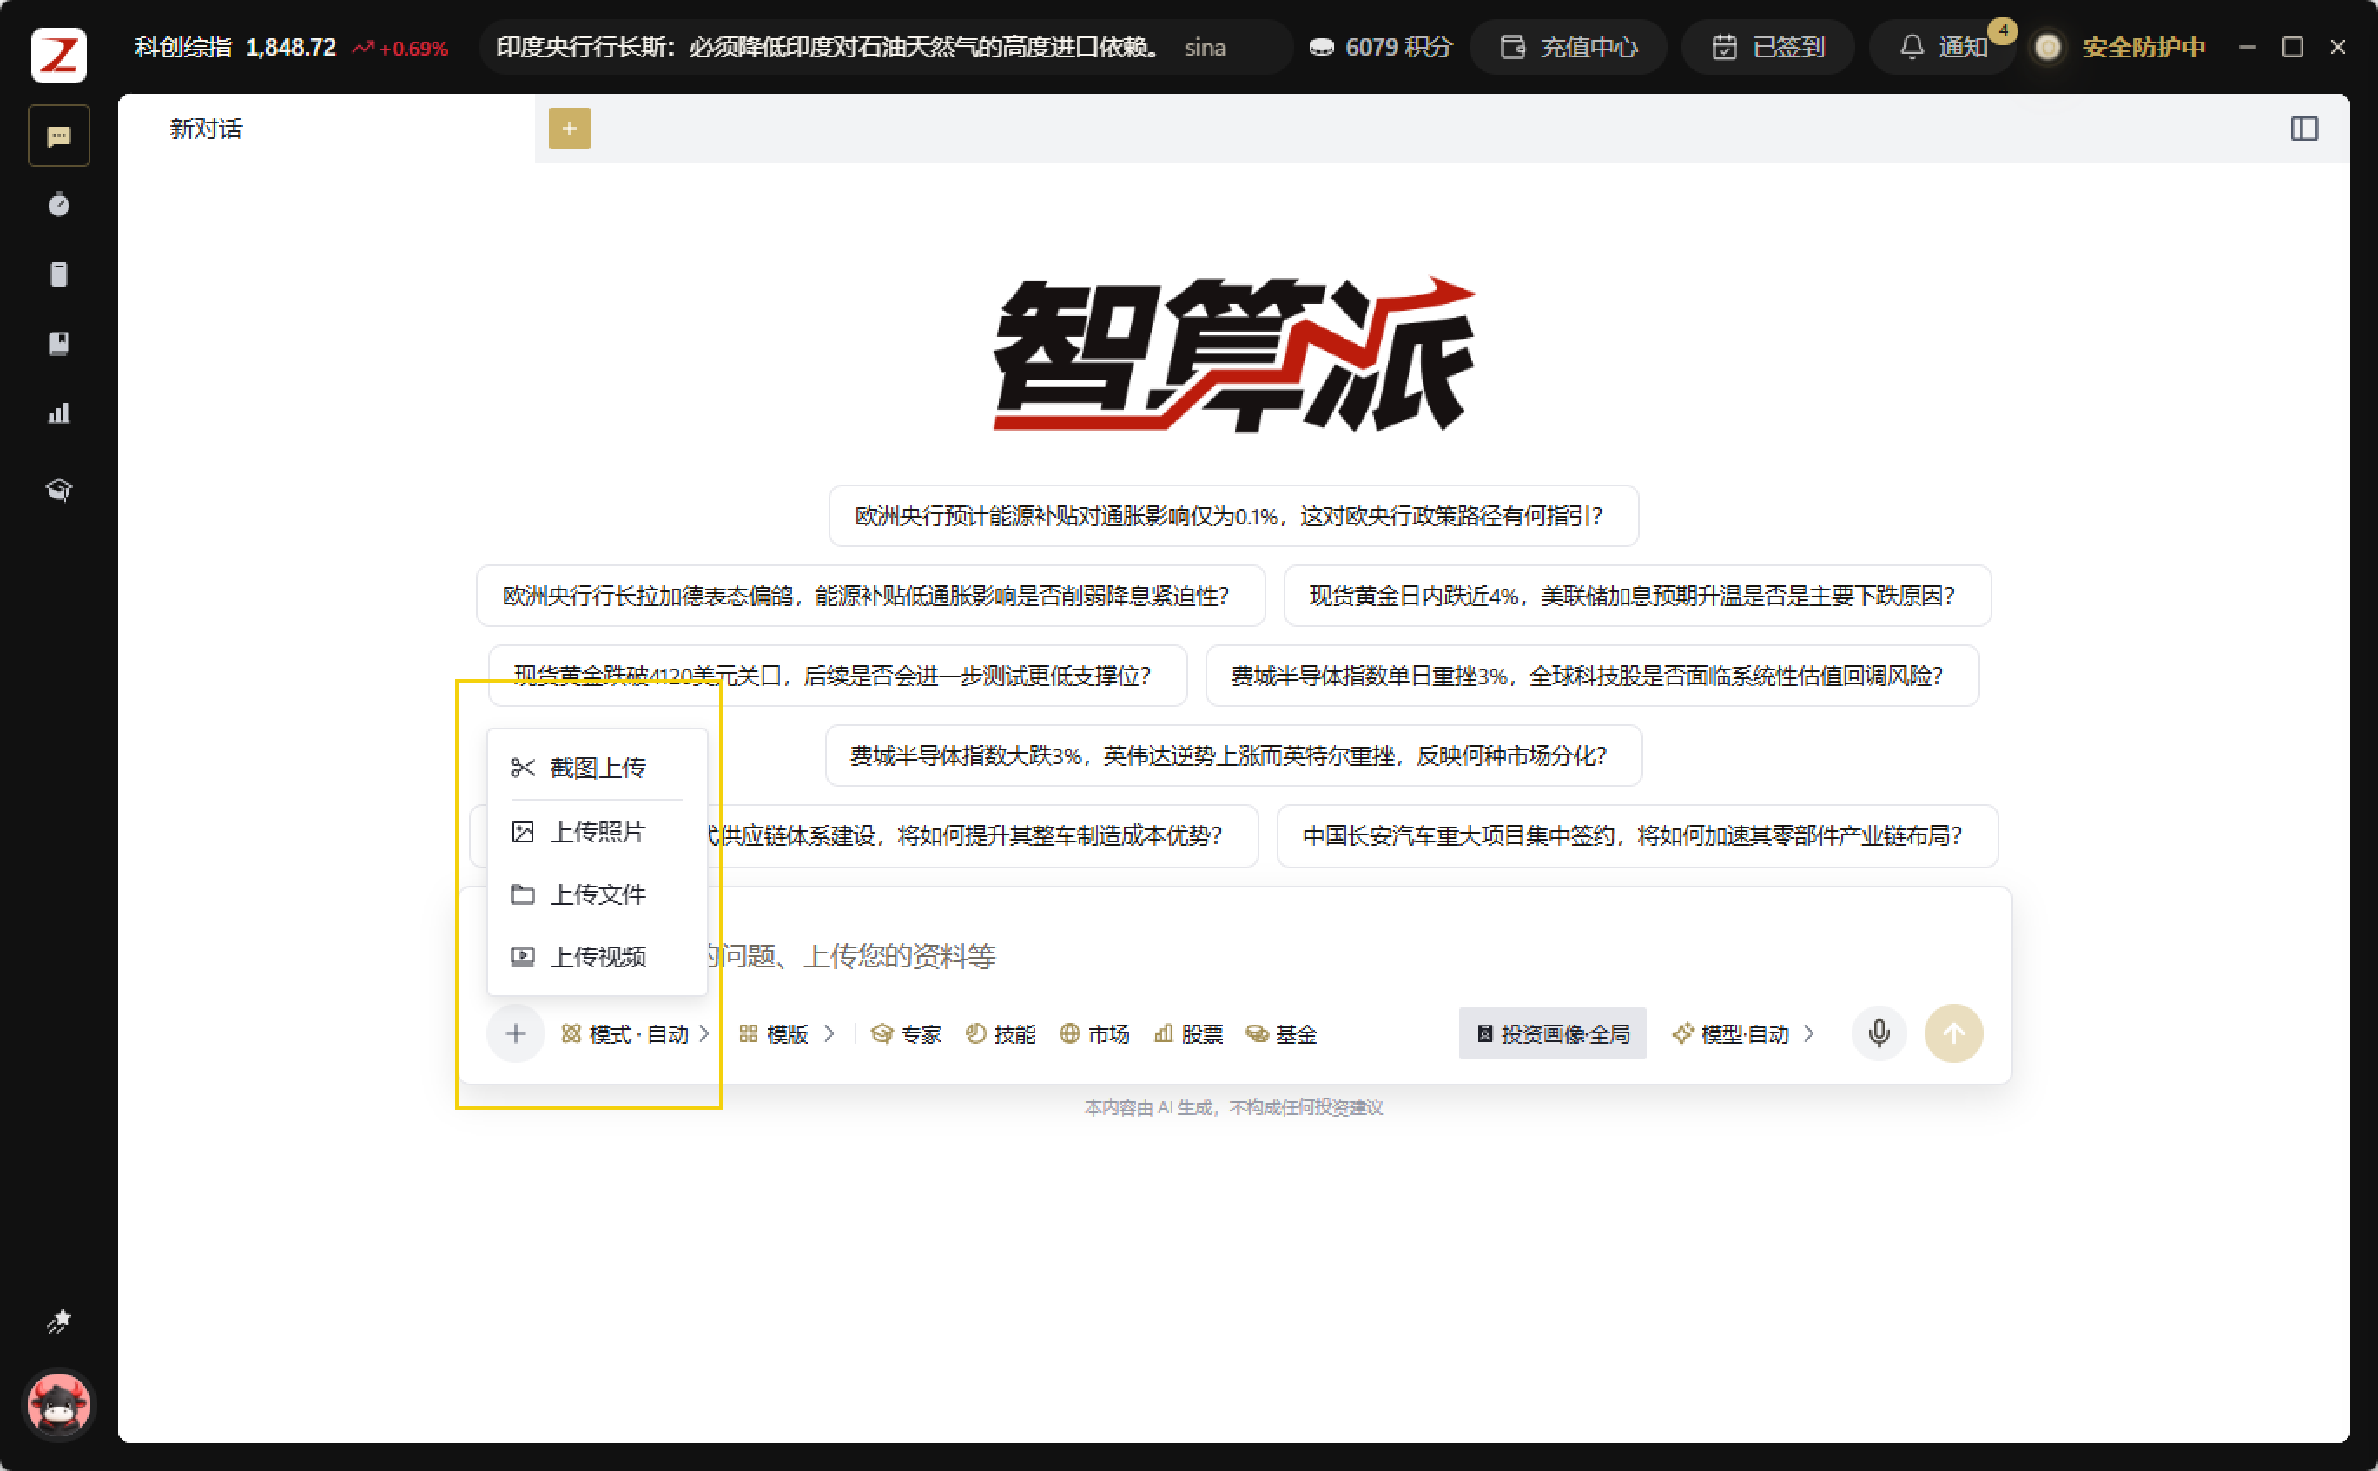Open the bull avatar profile
The height and width of the screenshot is (1471, 2378).
point(58,1405)
